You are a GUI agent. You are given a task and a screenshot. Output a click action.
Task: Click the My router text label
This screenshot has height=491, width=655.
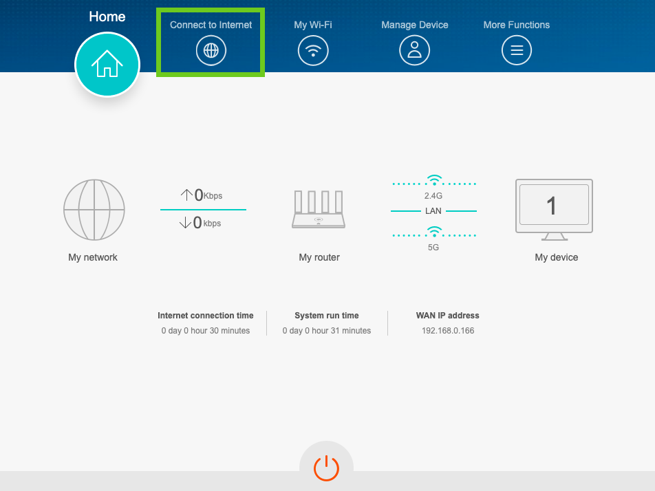click(x=319, y=257)
